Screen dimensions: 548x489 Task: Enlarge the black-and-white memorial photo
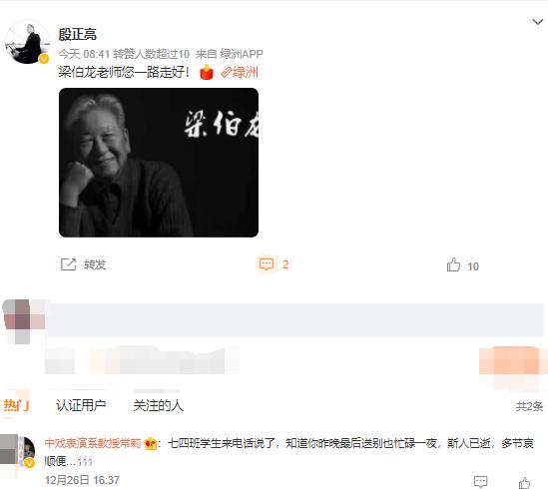pos(159,163)
